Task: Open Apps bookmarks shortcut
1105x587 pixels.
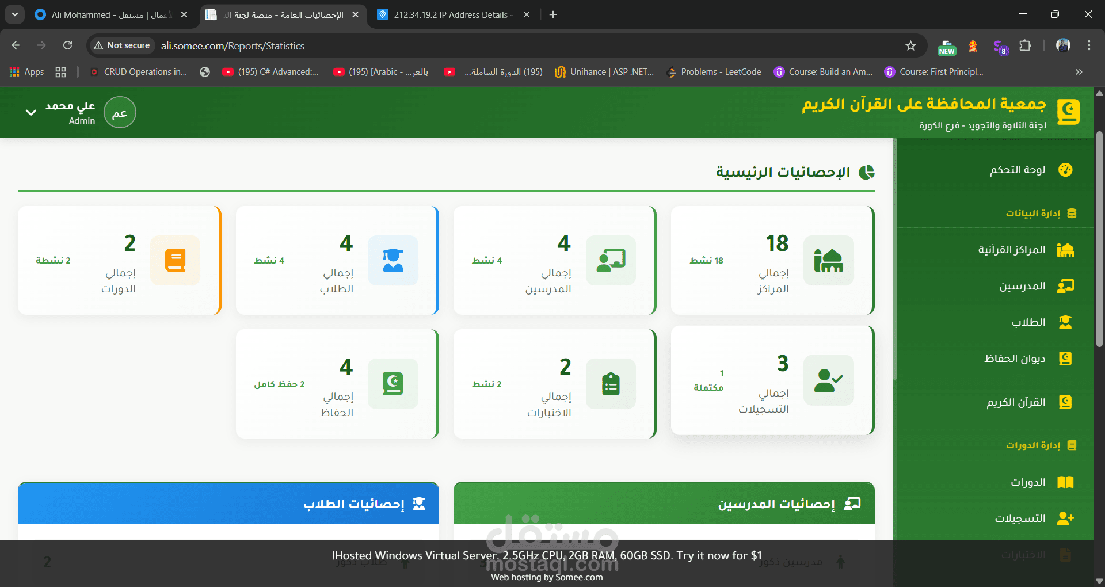Action: pos(27,72)
